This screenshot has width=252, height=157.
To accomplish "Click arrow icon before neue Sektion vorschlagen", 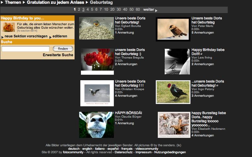I will (3, 37).
